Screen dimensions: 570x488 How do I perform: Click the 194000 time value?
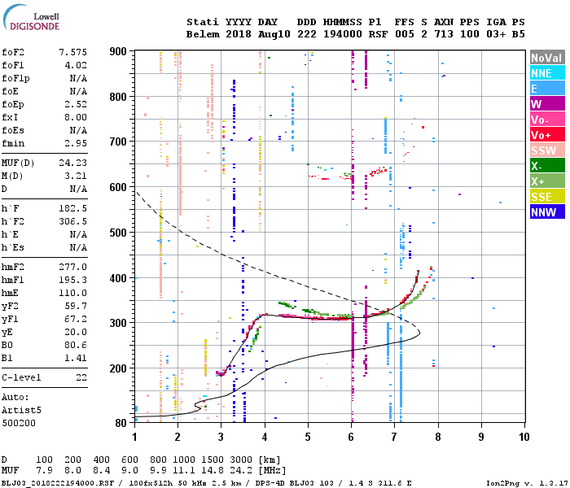[x=343, y=34]
